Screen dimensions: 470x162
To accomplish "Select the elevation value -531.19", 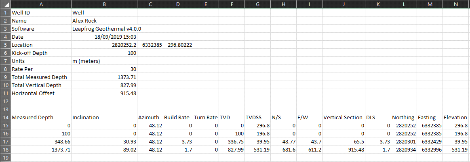I will coord(456,150).
